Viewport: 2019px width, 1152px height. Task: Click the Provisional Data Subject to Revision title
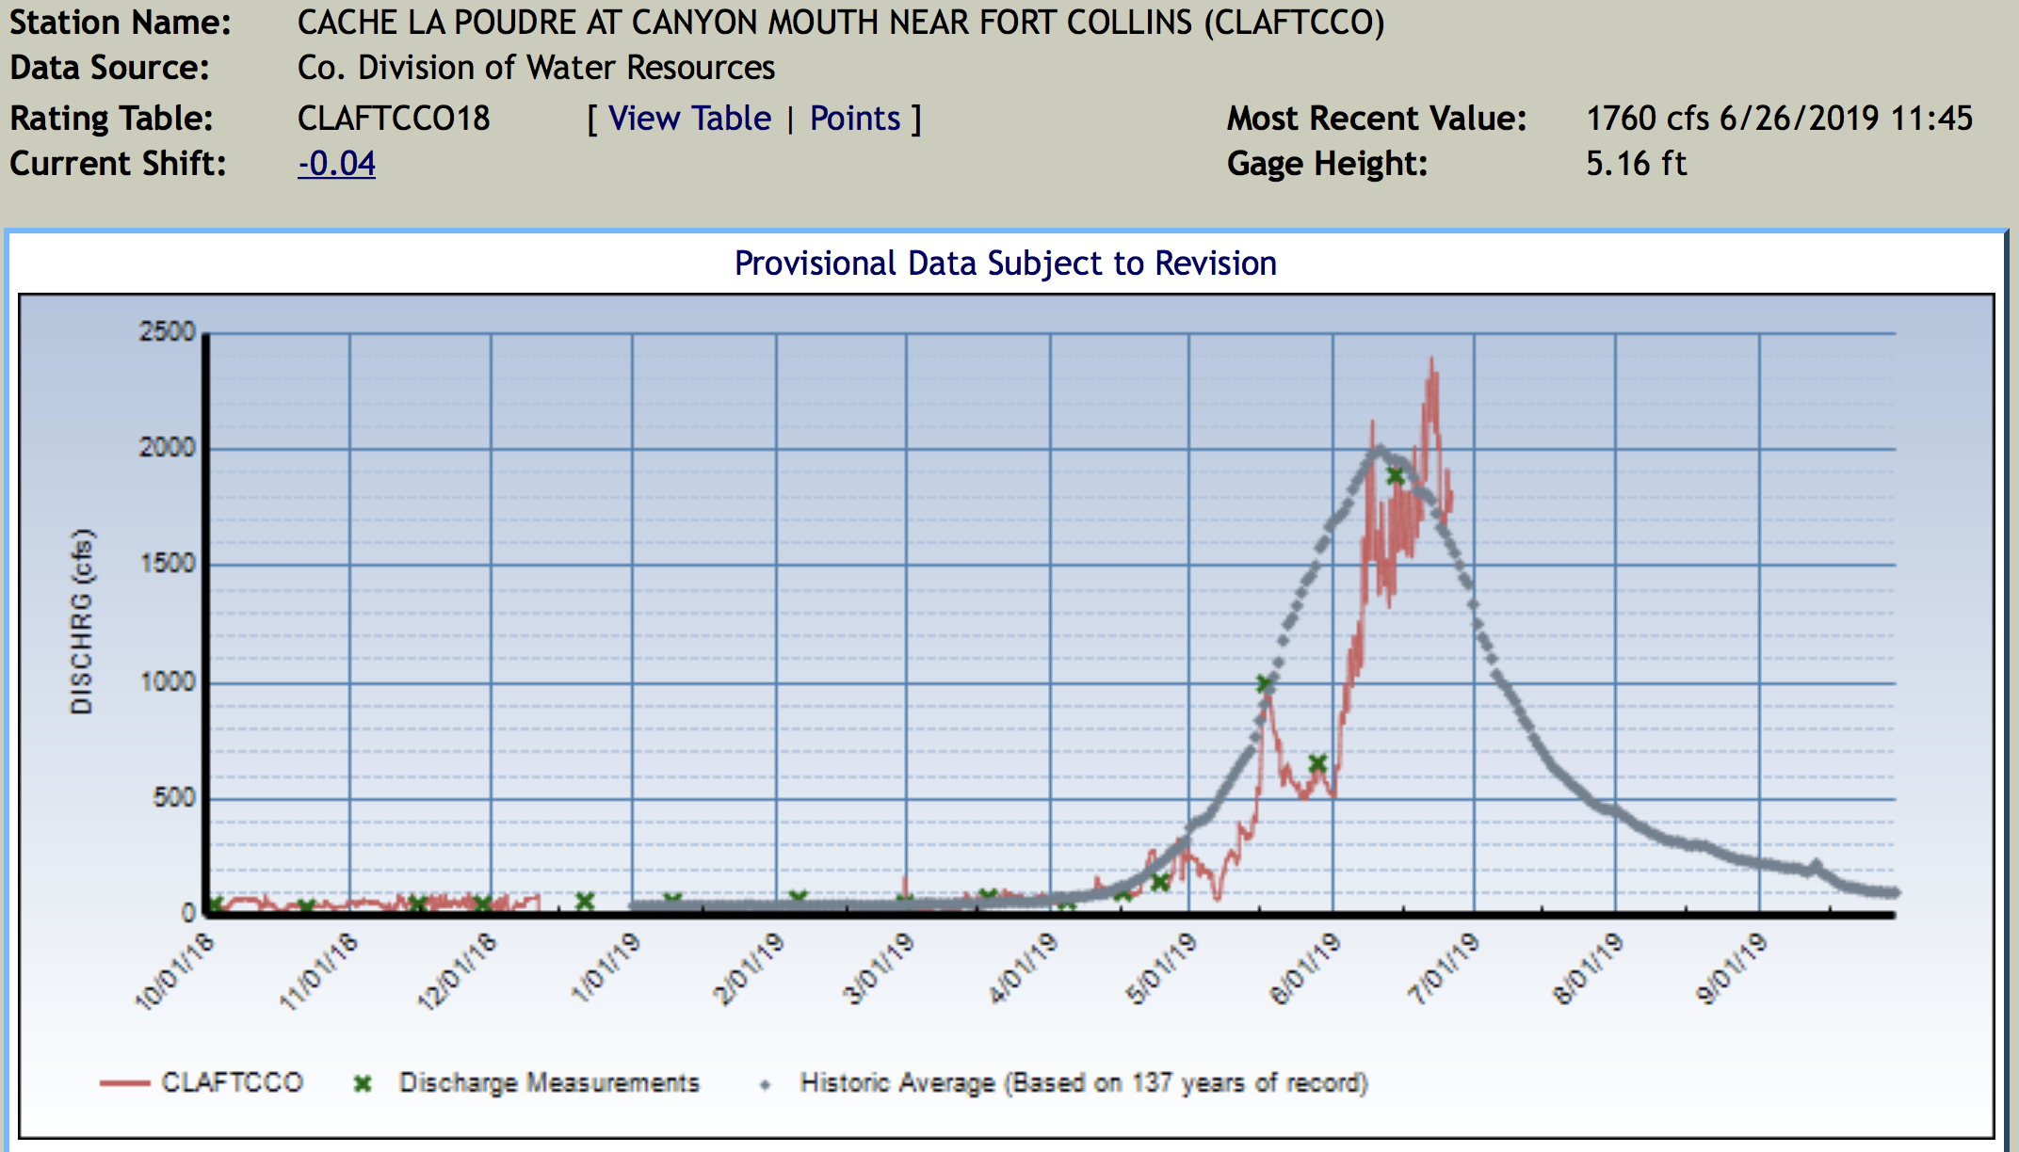click(1005, 264)
